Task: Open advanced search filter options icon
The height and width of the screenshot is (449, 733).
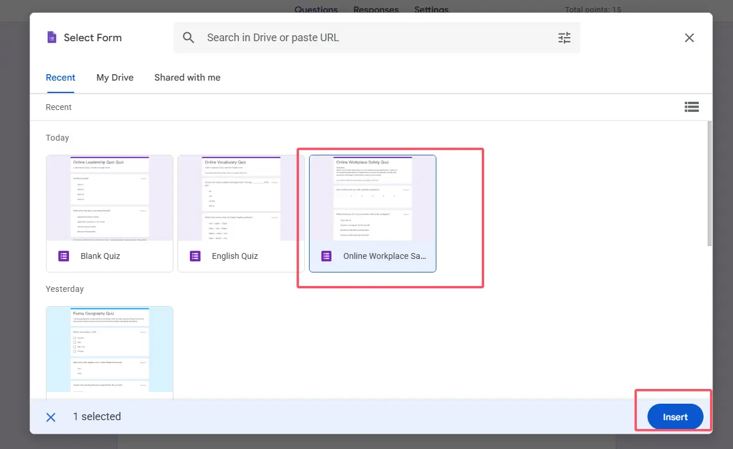Action: coord(564,38)
